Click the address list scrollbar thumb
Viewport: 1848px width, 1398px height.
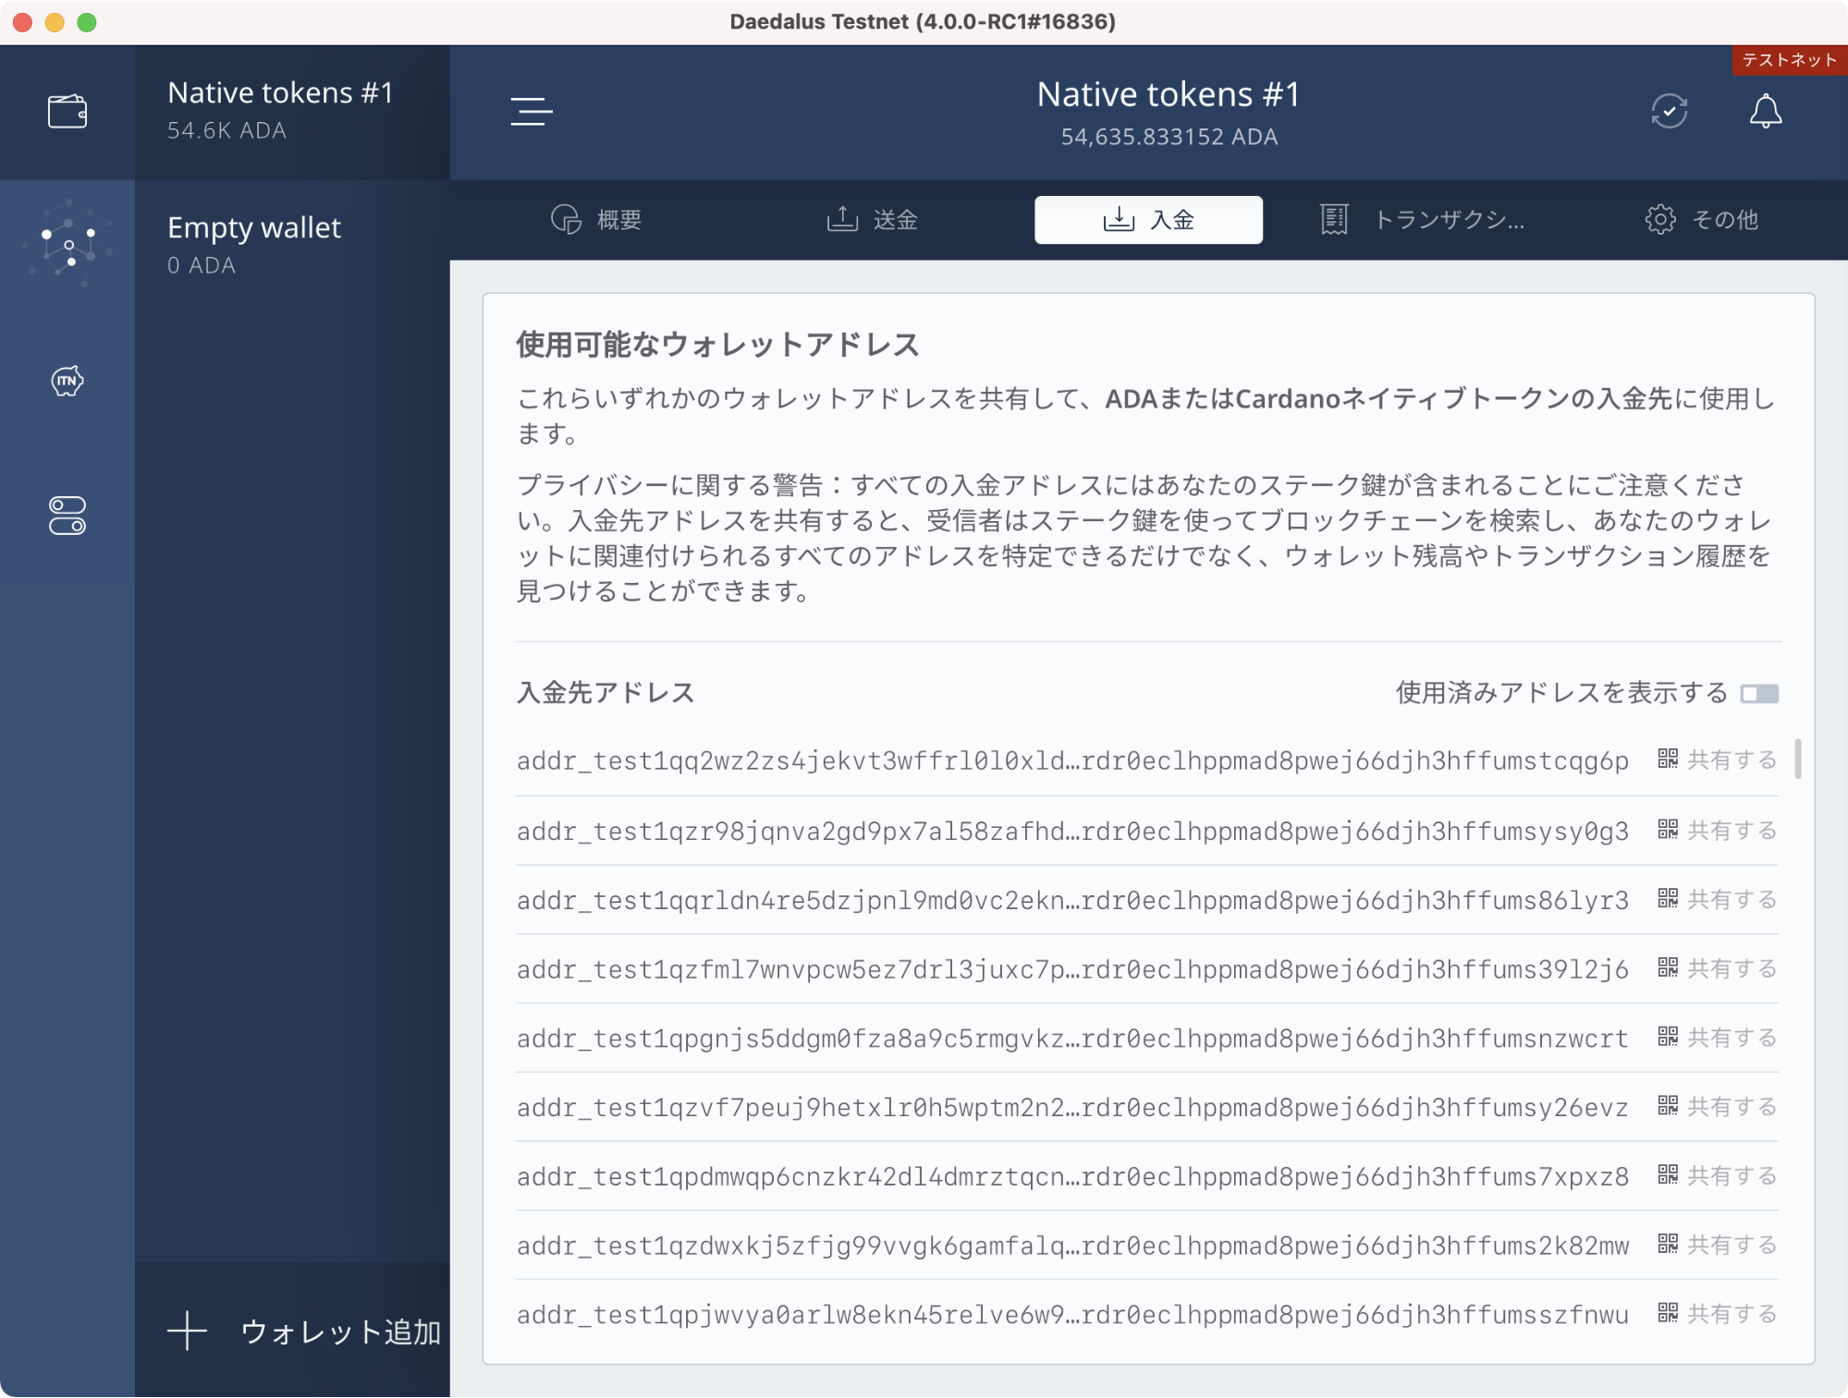click(x=1798, y=759)
